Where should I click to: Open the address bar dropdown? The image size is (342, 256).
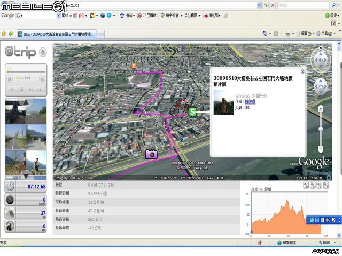(x=259, y=5)
